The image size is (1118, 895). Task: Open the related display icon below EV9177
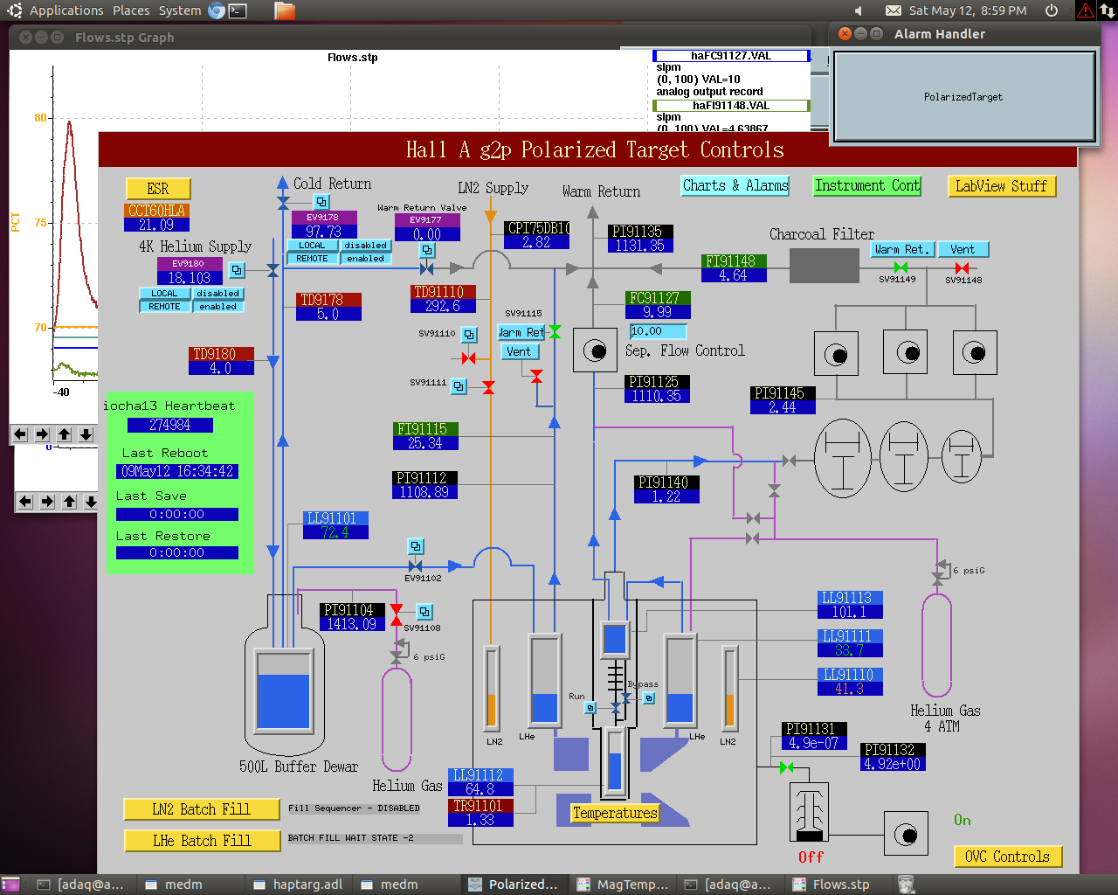tap(427, 250)
